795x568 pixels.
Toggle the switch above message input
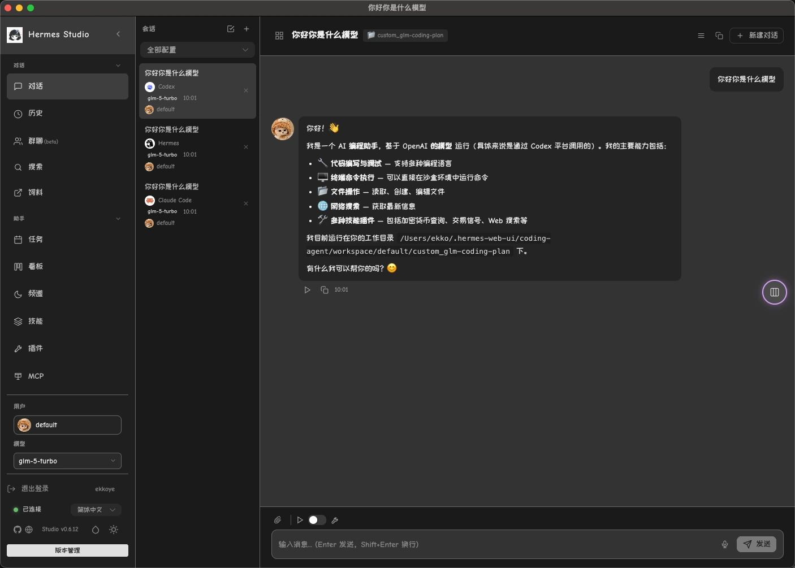point(317,520)
